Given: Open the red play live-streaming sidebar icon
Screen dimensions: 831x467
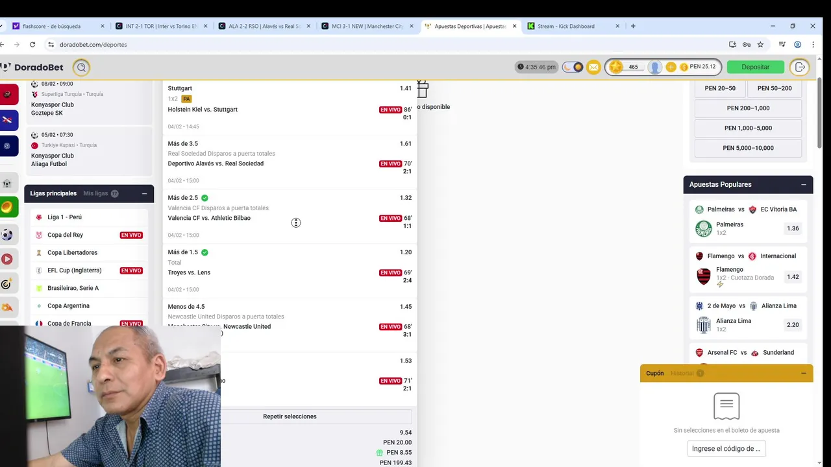Looking at the screenshot, I should [x=7, y=259].
